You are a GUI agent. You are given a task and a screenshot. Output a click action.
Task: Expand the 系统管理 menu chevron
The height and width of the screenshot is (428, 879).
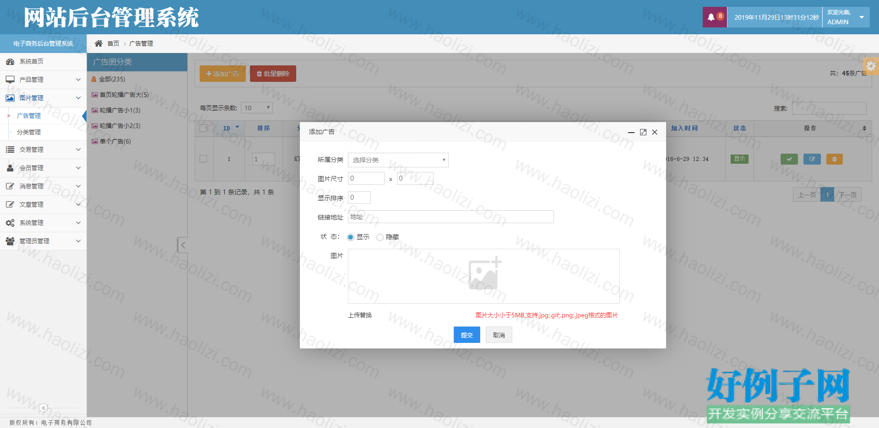tap(78, 223)
